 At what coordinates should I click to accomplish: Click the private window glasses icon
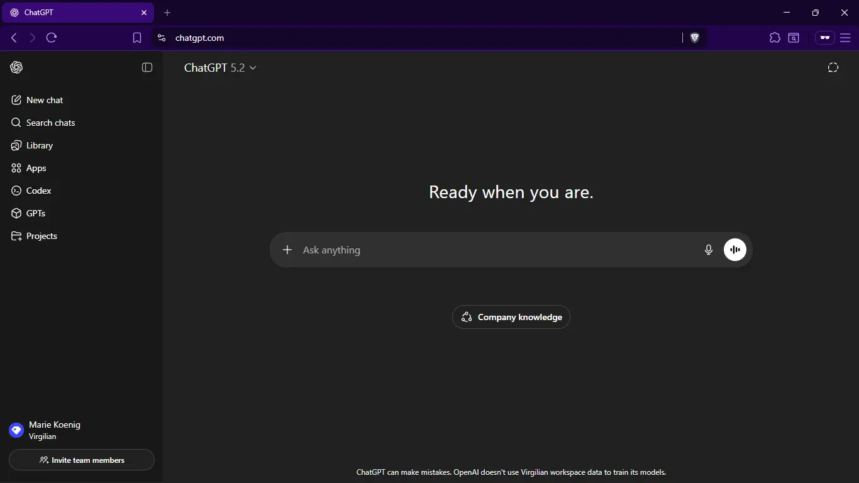point(825,38)
